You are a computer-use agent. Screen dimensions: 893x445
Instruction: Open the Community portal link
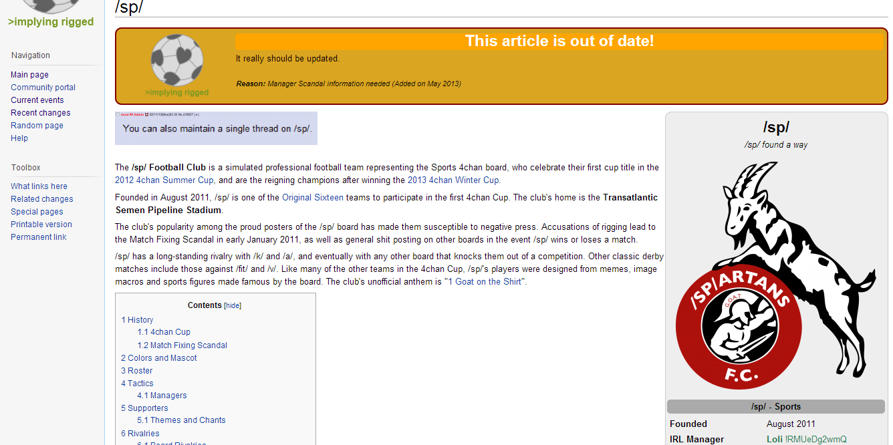pyautogui.click(x=43, y=88)
